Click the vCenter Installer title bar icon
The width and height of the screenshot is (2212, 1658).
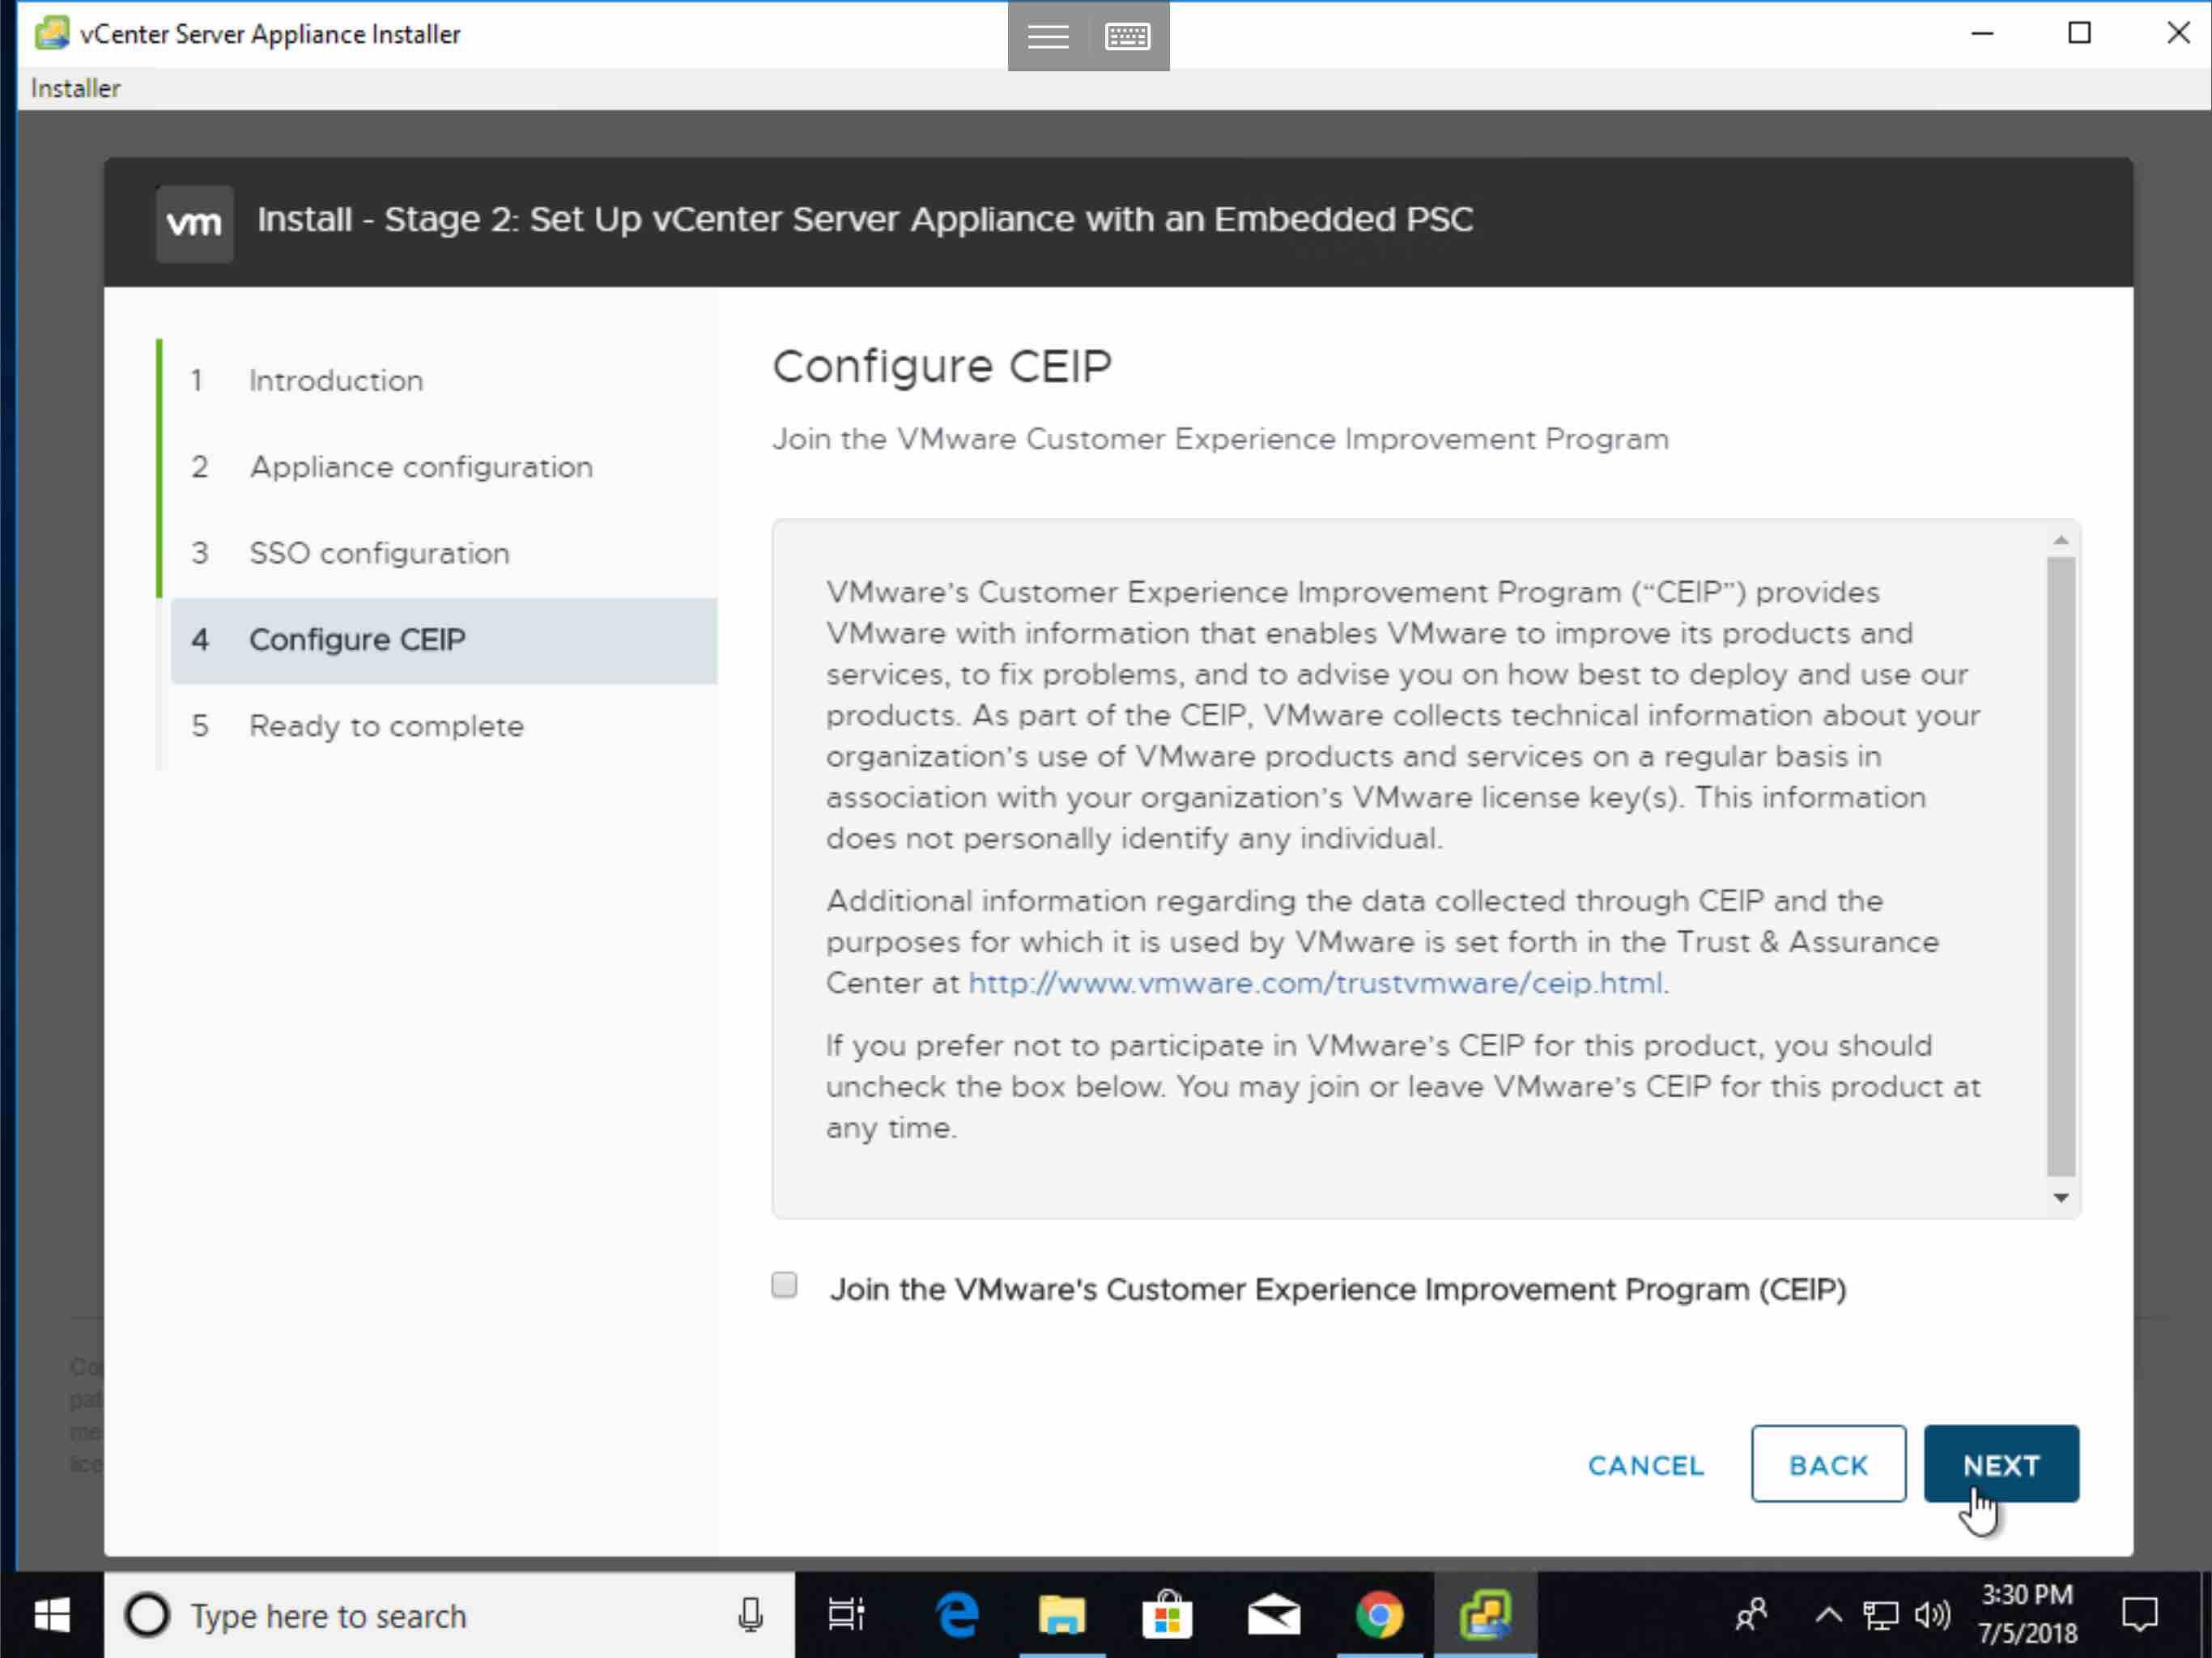(x=51, y=33)
